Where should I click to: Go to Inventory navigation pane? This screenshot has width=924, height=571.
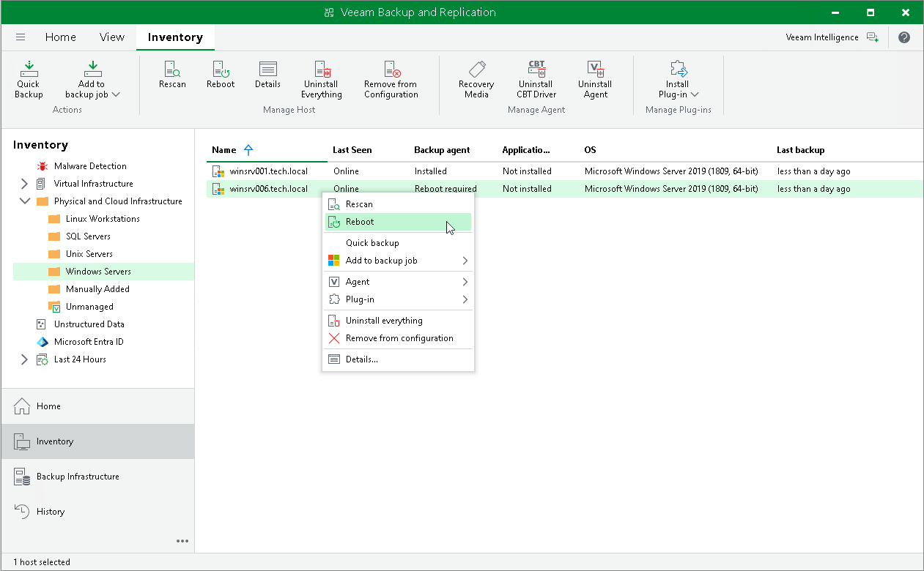coord(97,441)
